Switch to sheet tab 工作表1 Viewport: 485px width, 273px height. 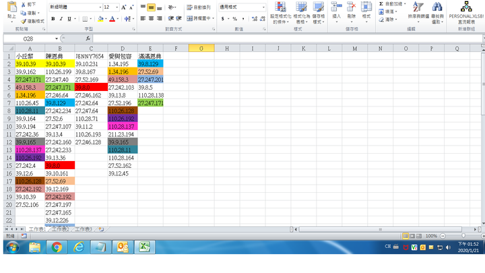click(37, 229)
